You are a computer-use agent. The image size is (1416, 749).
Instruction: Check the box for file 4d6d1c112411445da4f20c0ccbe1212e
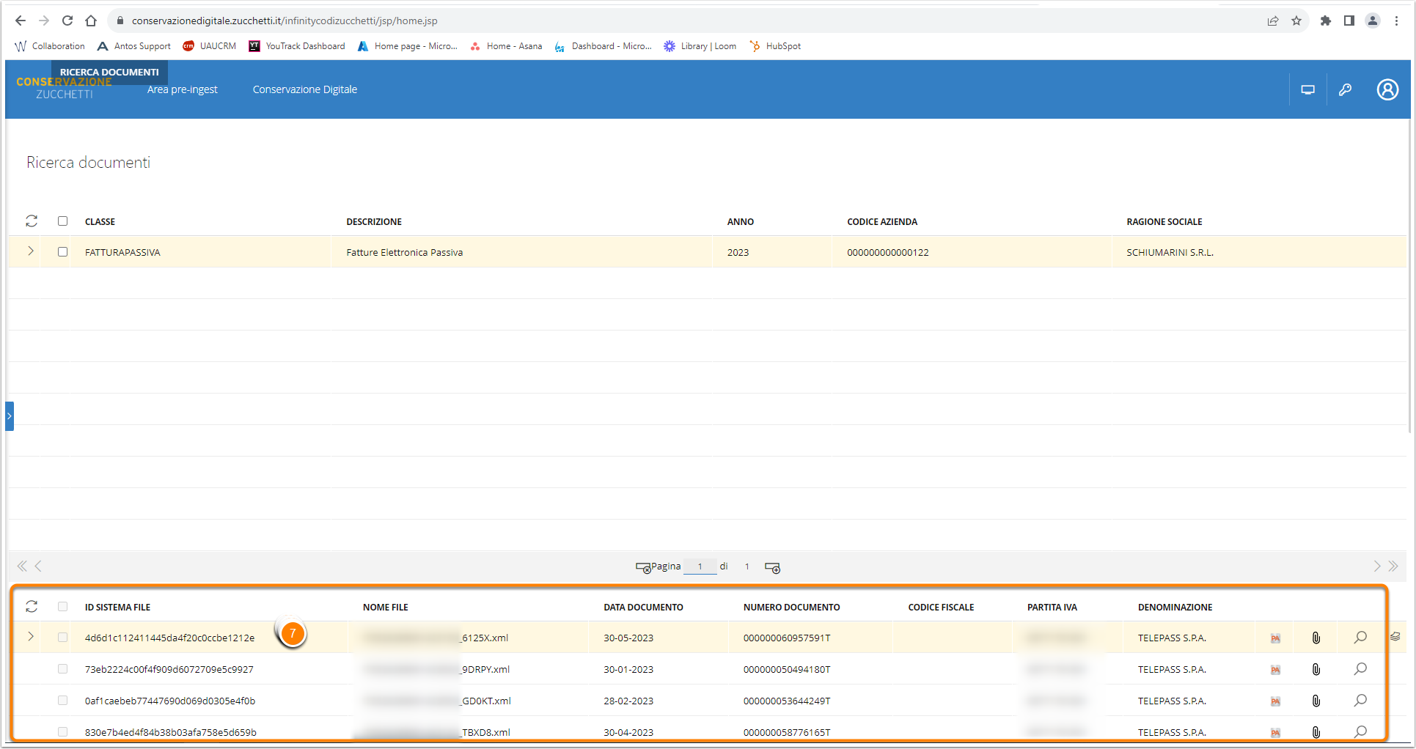point(62,638)
